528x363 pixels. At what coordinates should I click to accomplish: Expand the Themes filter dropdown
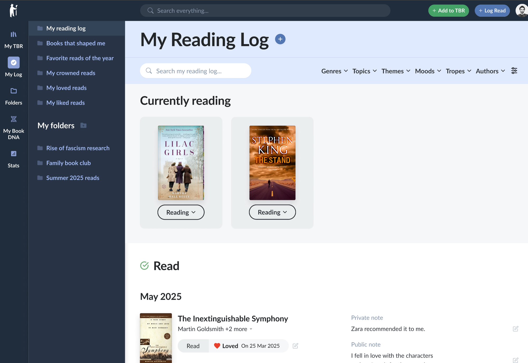pos(396,71)
